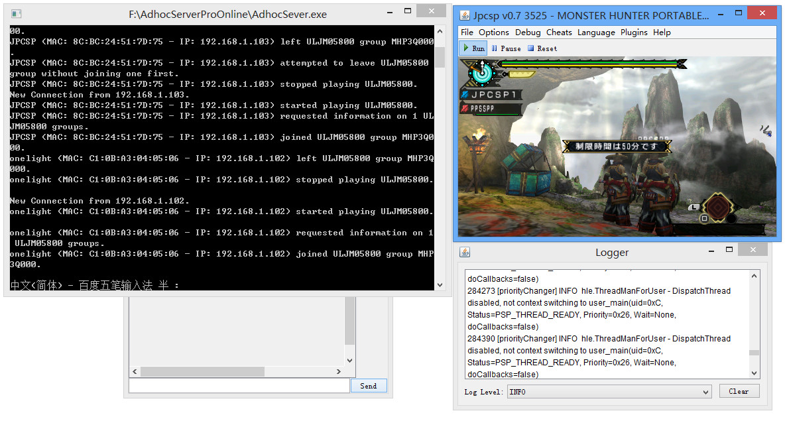The width and height of the screenshot is (785, 423).
Task: Click the hexagonal item selector icon in game
Action: (717, 208)
